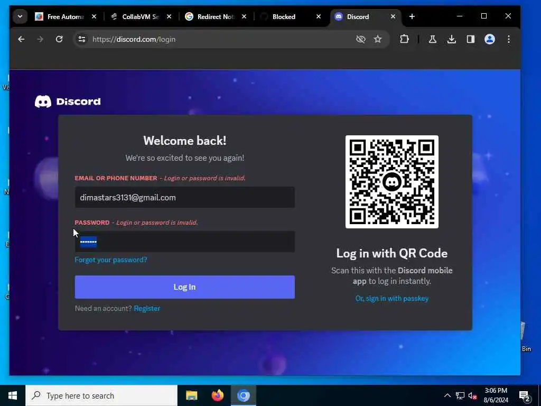Screen dimensions: 541x406
Task: Open Chrome Labs flask icon
Action: pyautogui.click(x=432, y=39)
